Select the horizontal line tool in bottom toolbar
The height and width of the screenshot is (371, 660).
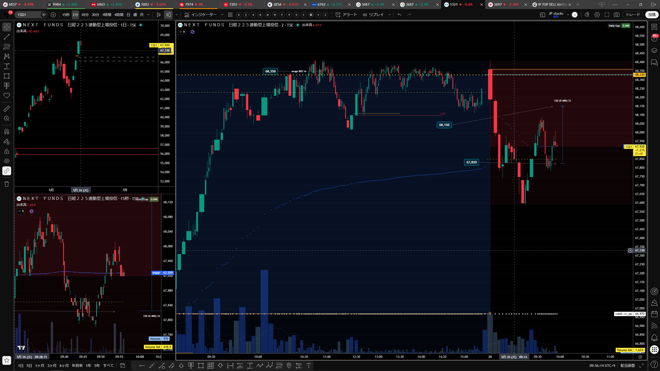pos(142,366)
